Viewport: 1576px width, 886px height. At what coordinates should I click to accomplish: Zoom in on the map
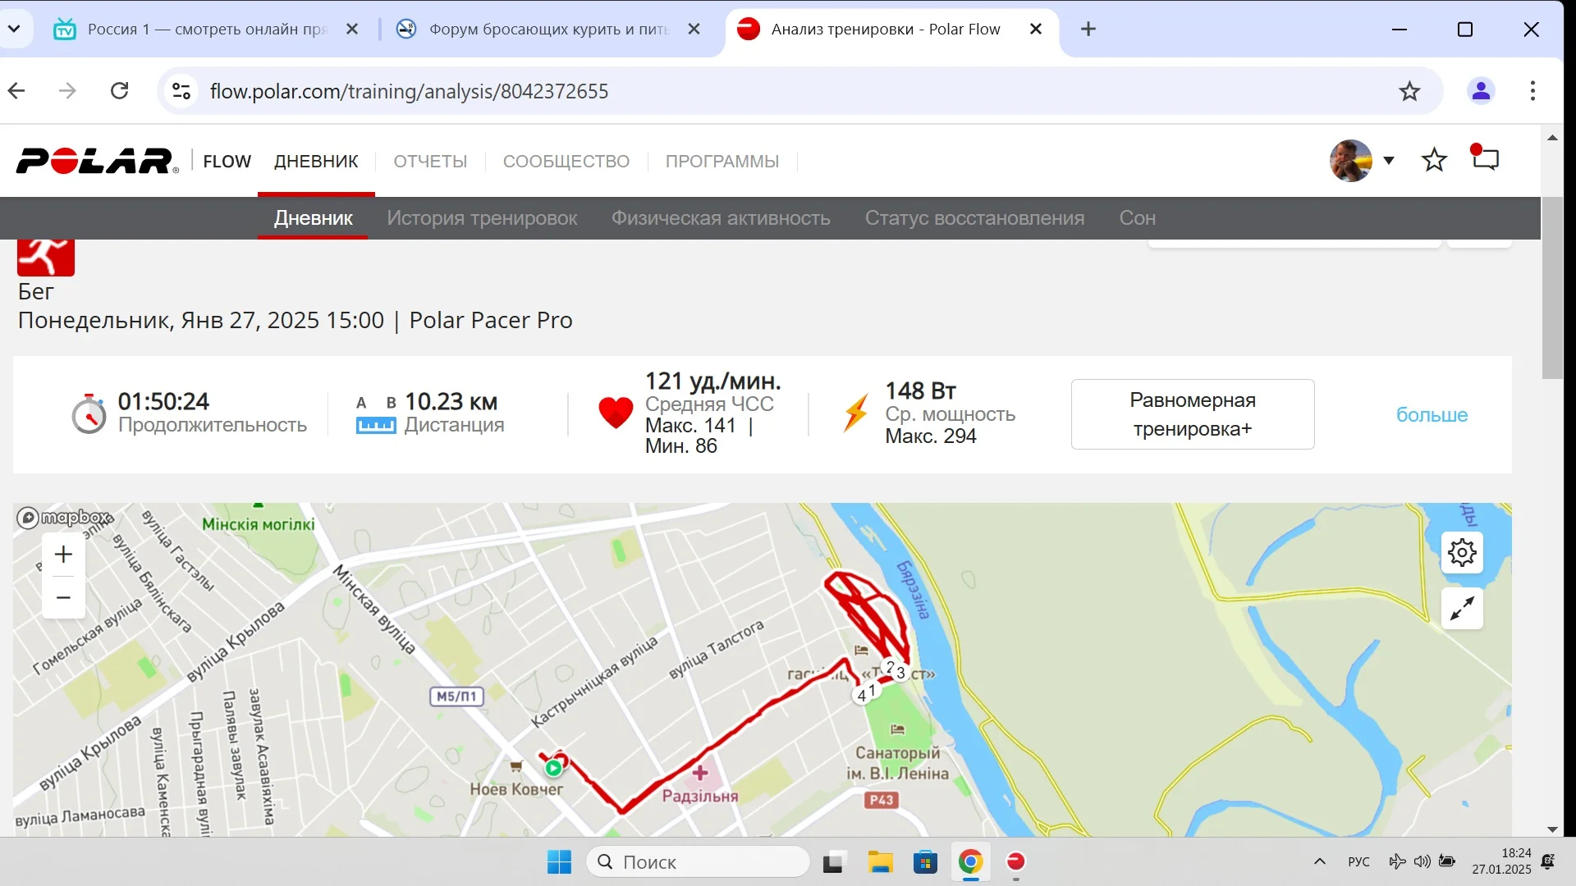pyautogui.click(x=63, y=555)
